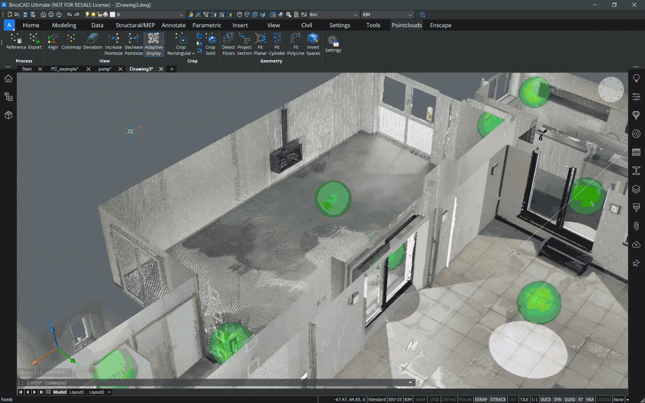Switch to Layout1 tab
The height and width of the screenshot is (403, 645).
(77, 392)
